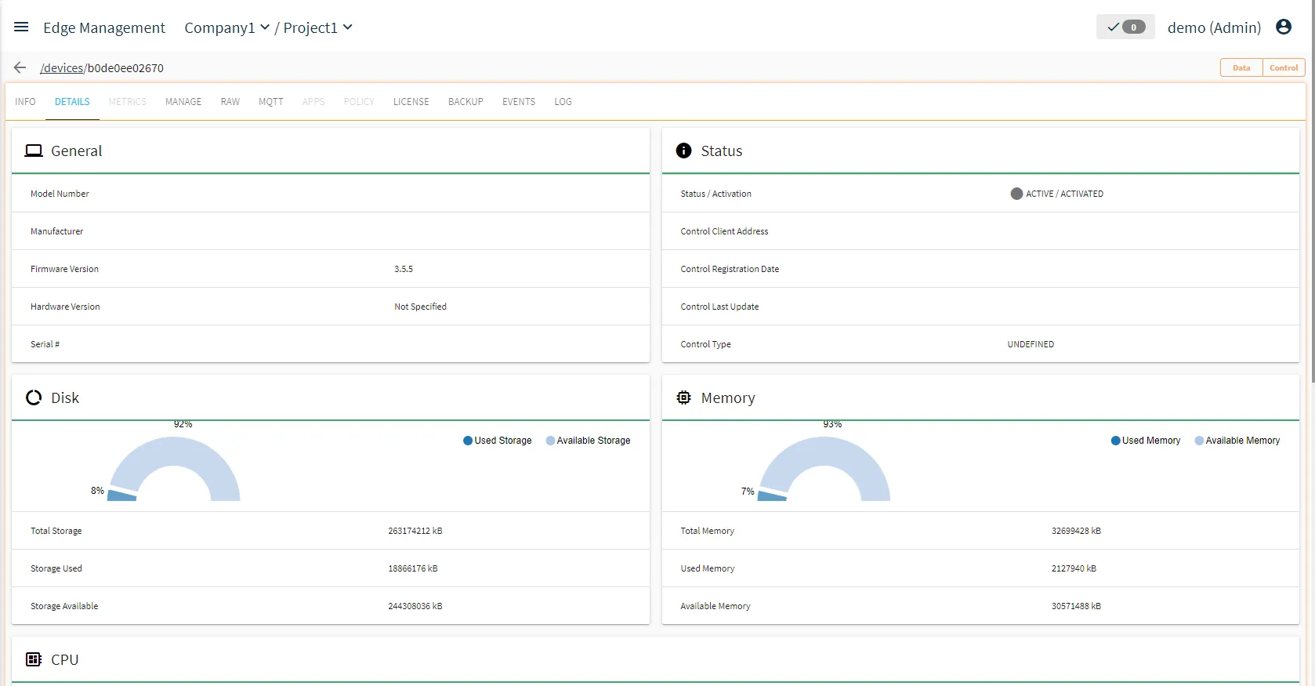Click the Disk donut icon
This screenshot has width=1315, height=686.
pyautogui.click(x=34, y=397)
